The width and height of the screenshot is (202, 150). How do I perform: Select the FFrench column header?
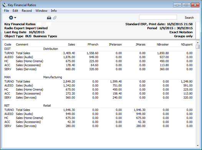point(93,44)
